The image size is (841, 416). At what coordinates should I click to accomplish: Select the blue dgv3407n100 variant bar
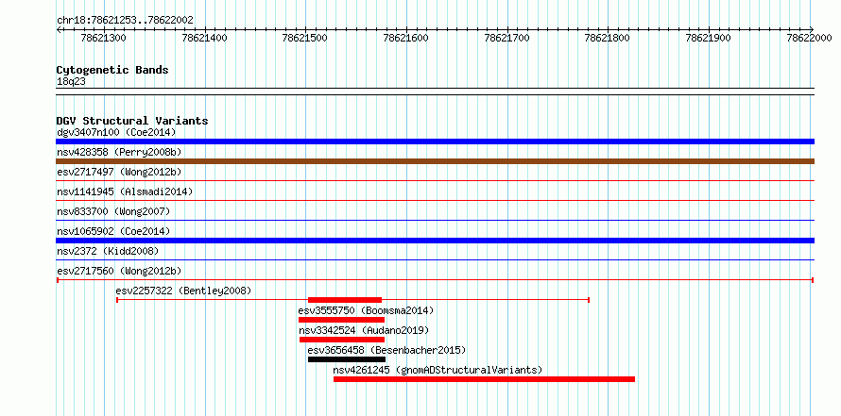(435, 141)
